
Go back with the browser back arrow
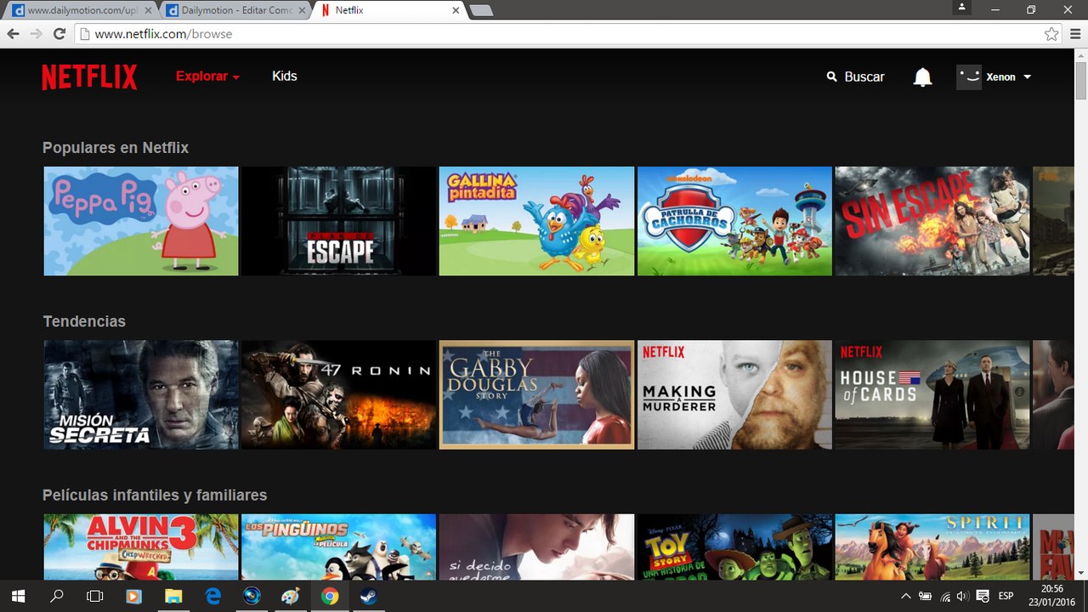13,34
